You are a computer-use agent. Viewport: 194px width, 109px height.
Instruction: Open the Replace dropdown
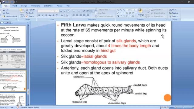(x=174, y=13)
